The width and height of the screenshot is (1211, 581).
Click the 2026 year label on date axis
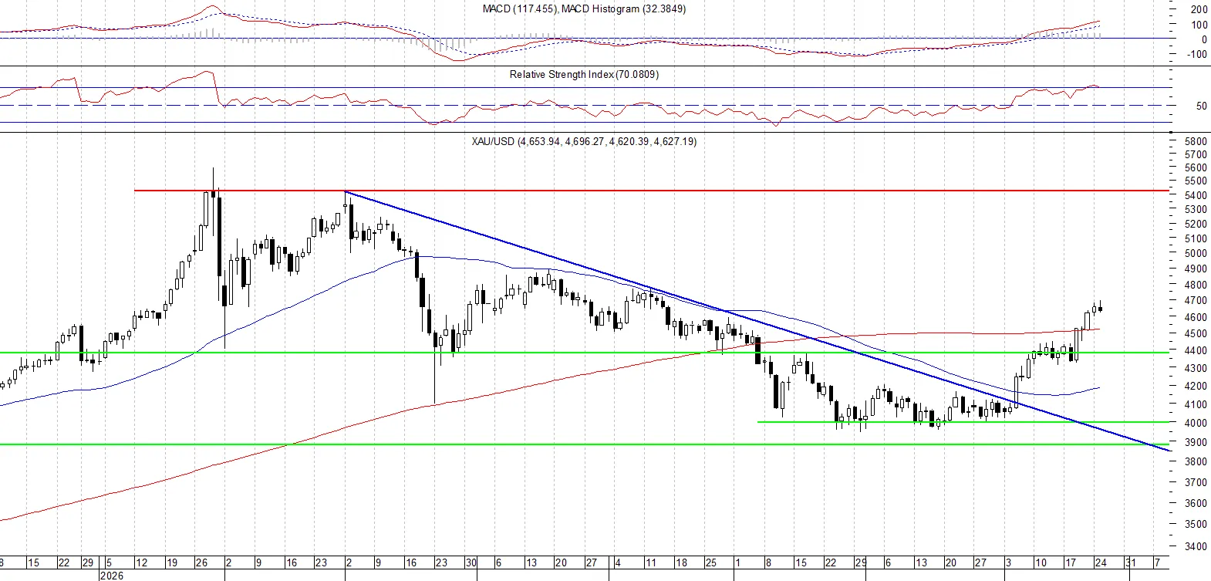tap(111, 576)
